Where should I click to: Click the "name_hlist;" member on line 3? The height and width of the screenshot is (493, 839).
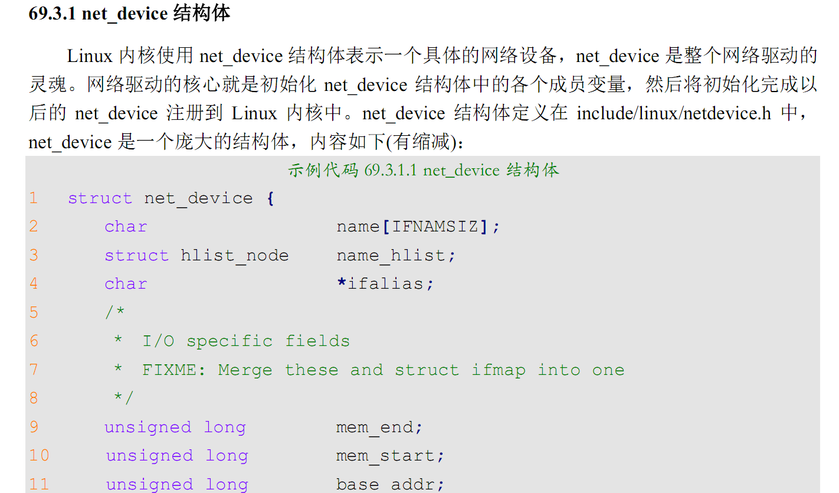coord(396,255)
